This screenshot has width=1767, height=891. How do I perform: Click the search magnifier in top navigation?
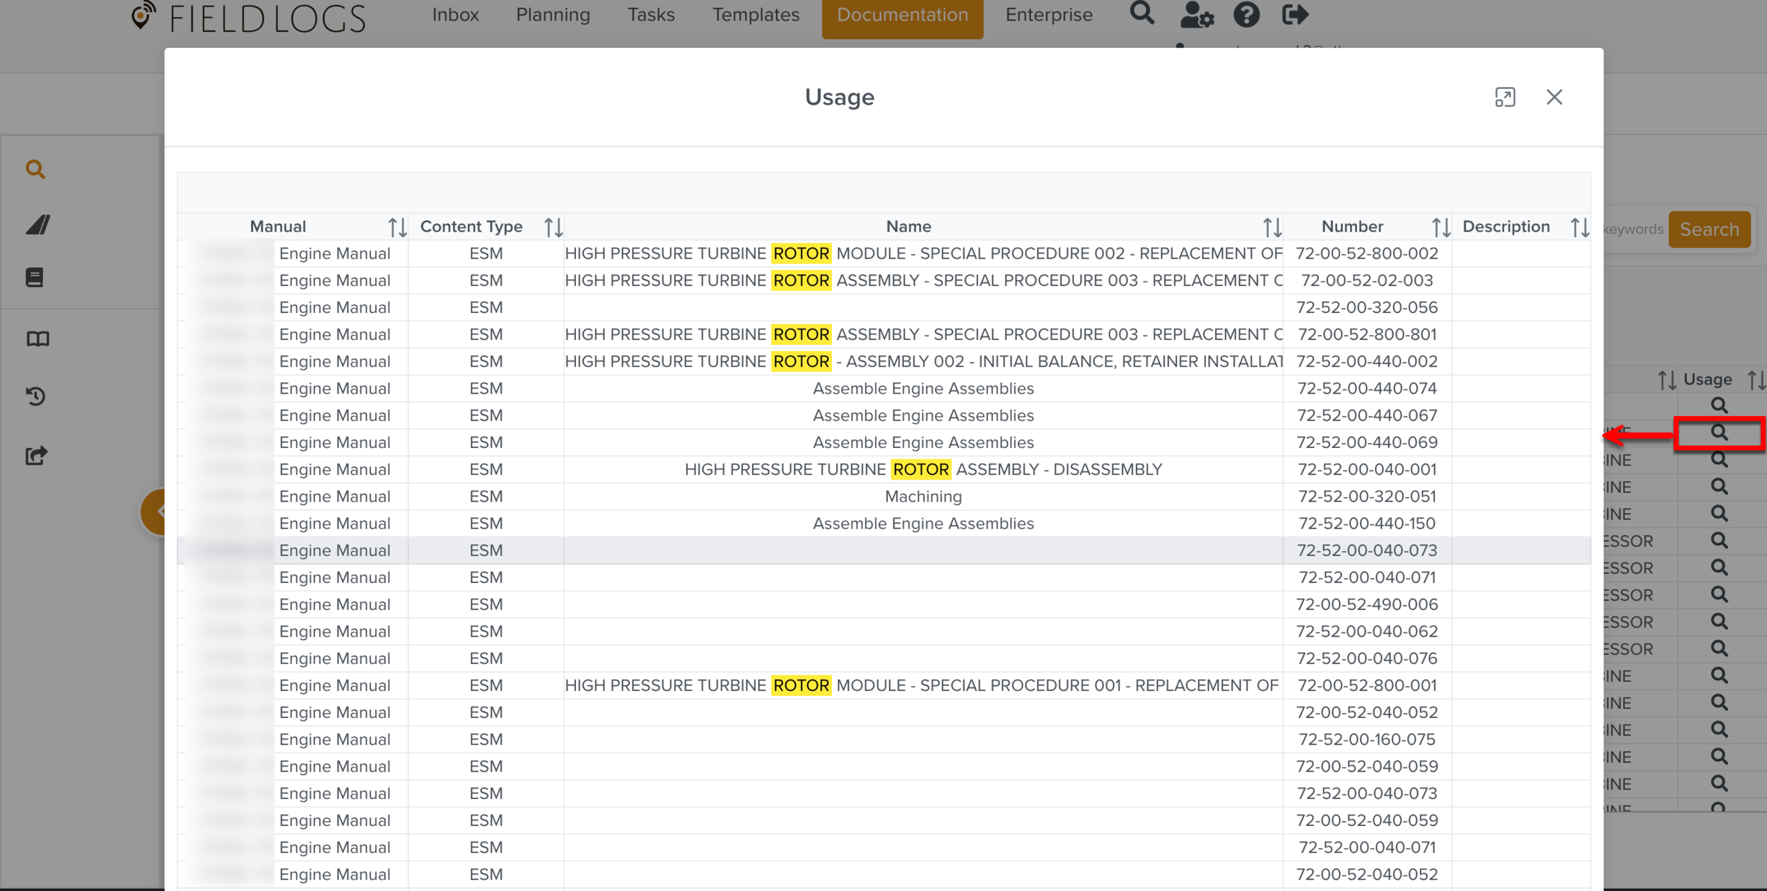click(x=1141, y=13)
